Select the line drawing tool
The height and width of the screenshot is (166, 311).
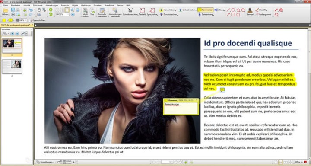click(228, 10)
